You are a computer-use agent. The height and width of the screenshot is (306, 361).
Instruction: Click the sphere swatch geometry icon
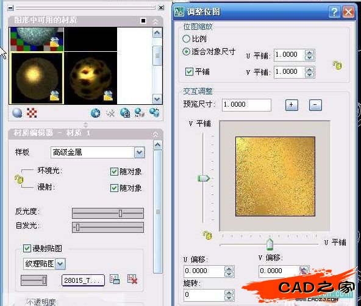(x=17, y=113)
